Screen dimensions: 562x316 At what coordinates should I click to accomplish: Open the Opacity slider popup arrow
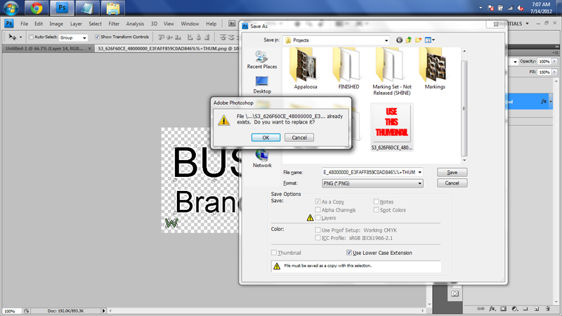pyautogui.click(x=554, y=61)
